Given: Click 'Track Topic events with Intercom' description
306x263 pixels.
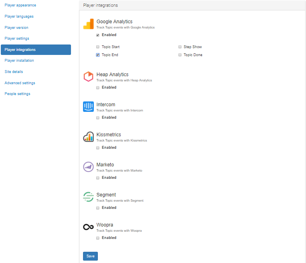Looking at the screenshot, I should 120,110.
